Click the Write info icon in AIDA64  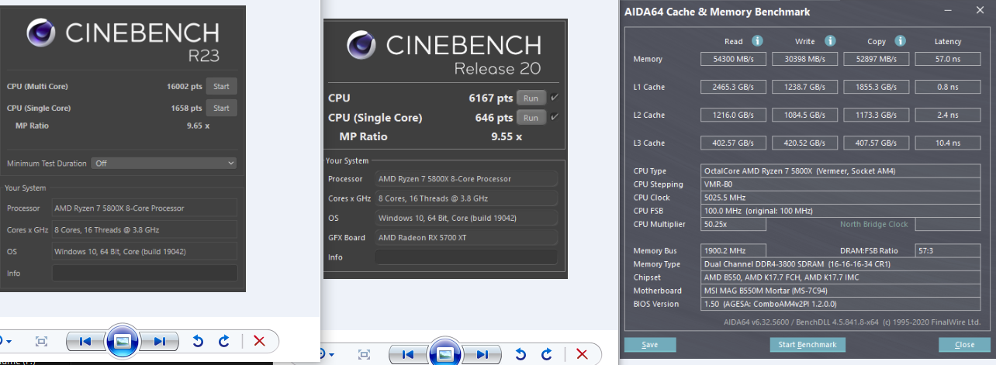point(830,41)
